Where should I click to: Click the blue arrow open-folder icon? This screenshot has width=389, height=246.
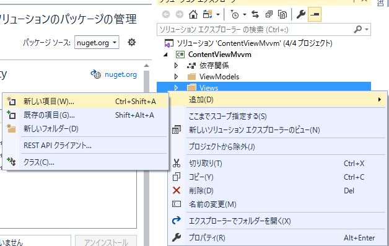coord(177,220)
